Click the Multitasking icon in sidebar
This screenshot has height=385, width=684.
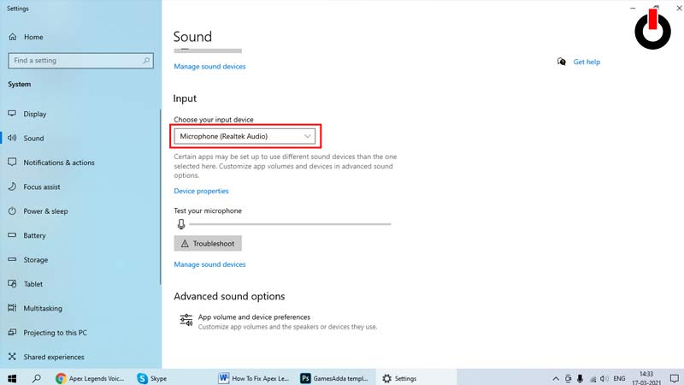pos(12,308)
